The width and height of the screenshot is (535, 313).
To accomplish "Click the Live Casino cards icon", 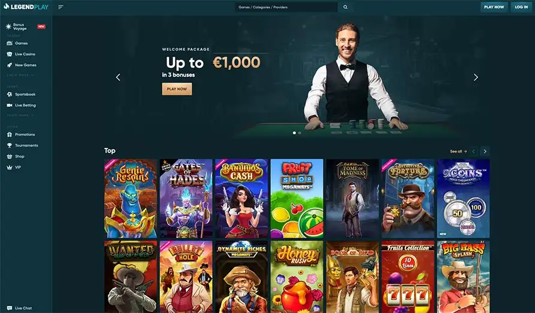I will point(9,54).
